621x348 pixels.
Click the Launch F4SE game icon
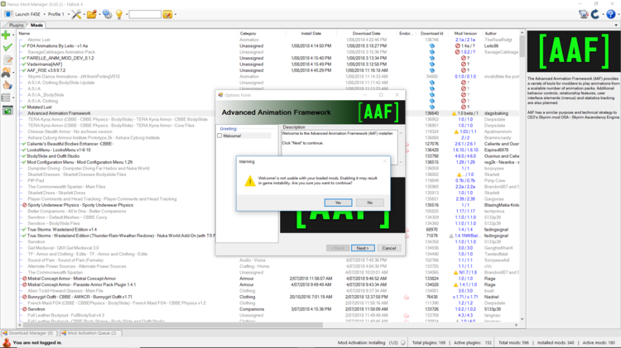point(8,14)
